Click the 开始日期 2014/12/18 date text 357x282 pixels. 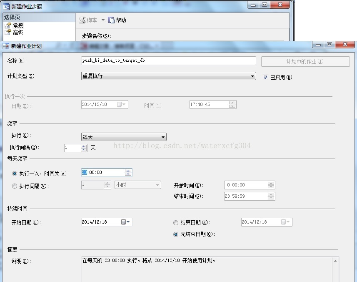(x=94, y=222)
